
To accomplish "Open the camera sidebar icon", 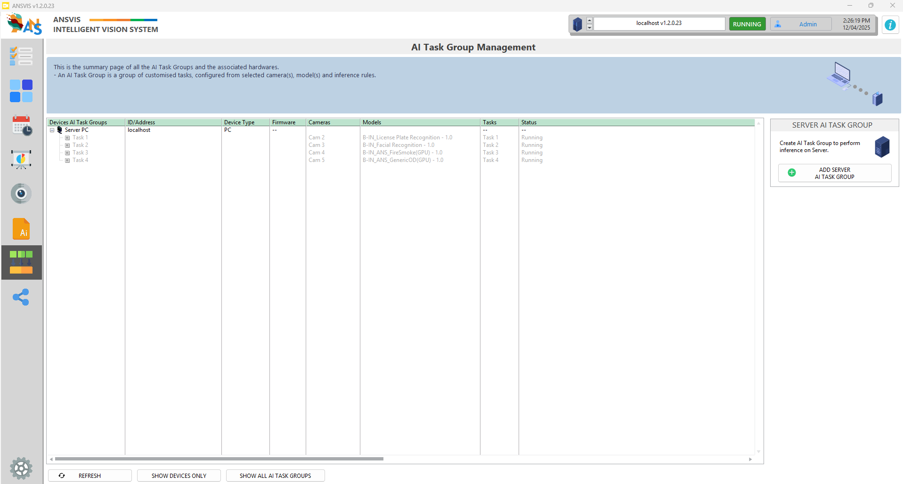I will point(21,194).
